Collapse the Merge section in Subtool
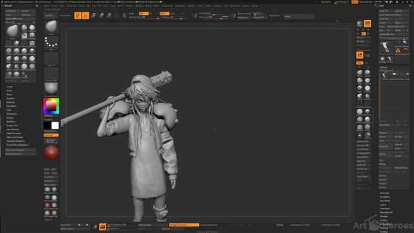 [x=382, y=164]
